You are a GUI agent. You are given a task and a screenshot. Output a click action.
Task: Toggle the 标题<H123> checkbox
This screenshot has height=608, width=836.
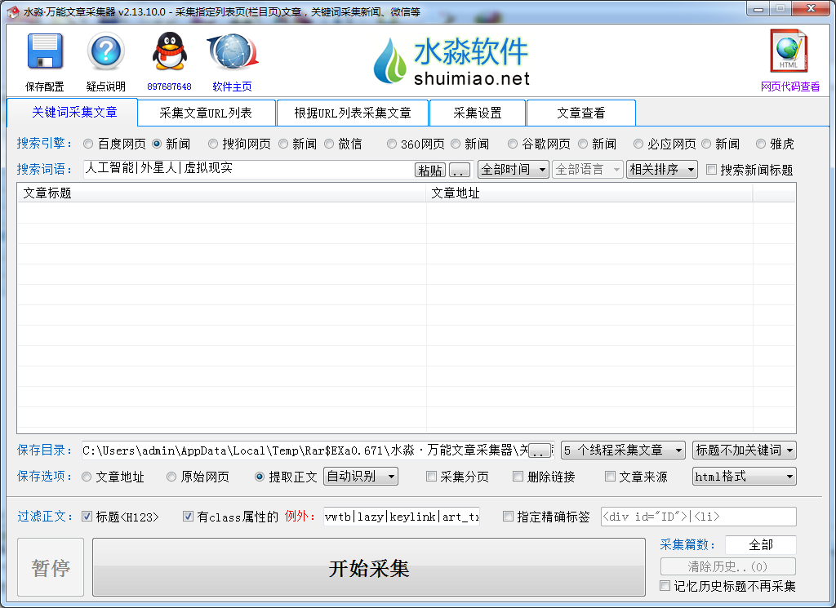(x=87, y=517)
